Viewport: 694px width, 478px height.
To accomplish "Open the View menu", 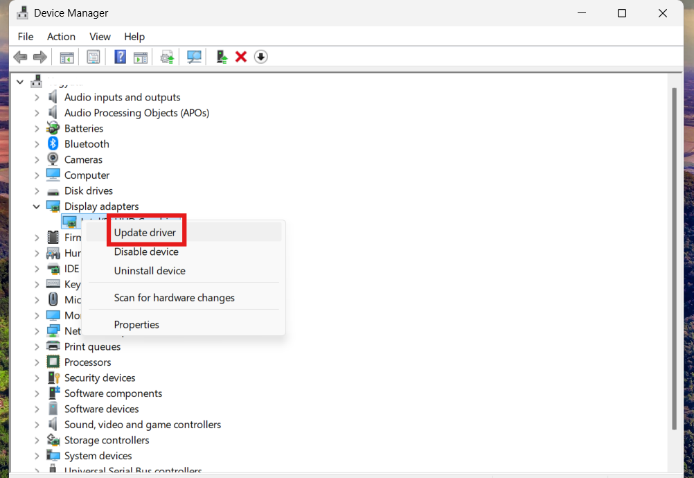I will pyautogui.click(x=100, y=37).
